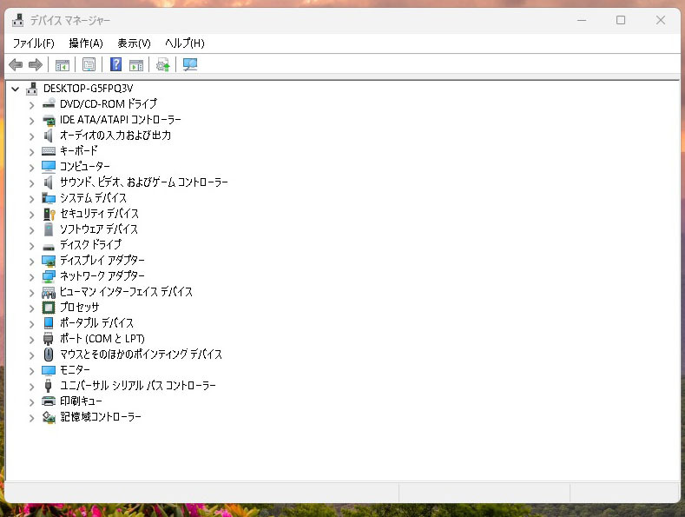This screenshot has width=685, height=517.
Task: Expand the コンピューター node
Action: coord(31,168)
